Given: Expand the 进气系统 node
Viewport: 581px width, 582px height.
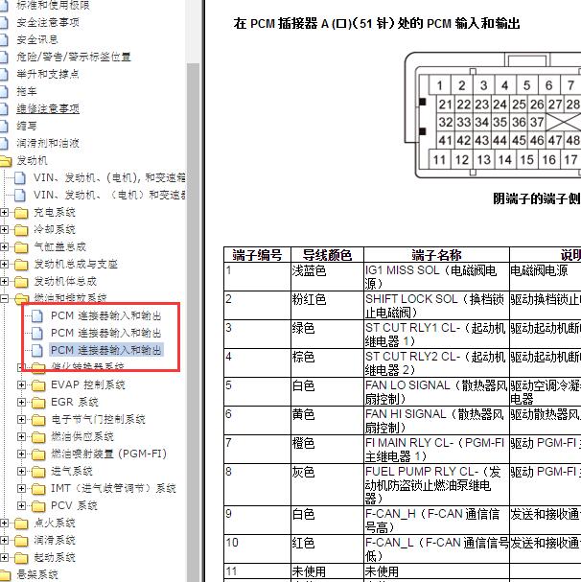Looking at the screenshot, I should [21, 471].
